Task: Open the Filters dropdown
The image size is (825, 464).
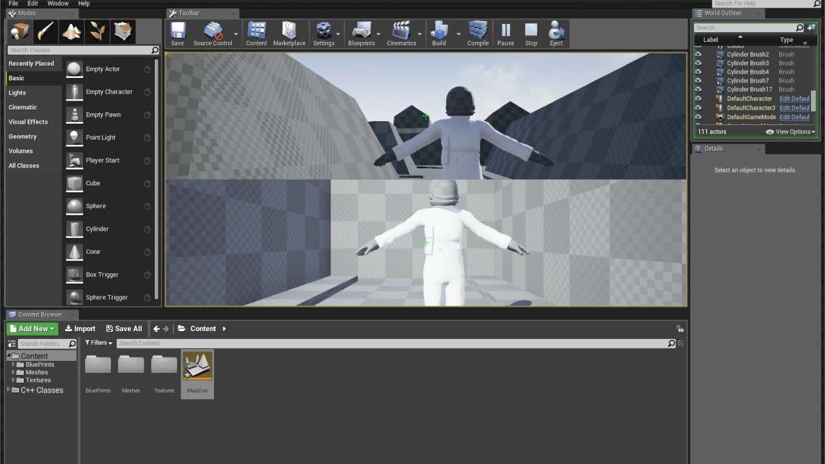Action: (x=99, y=343)
